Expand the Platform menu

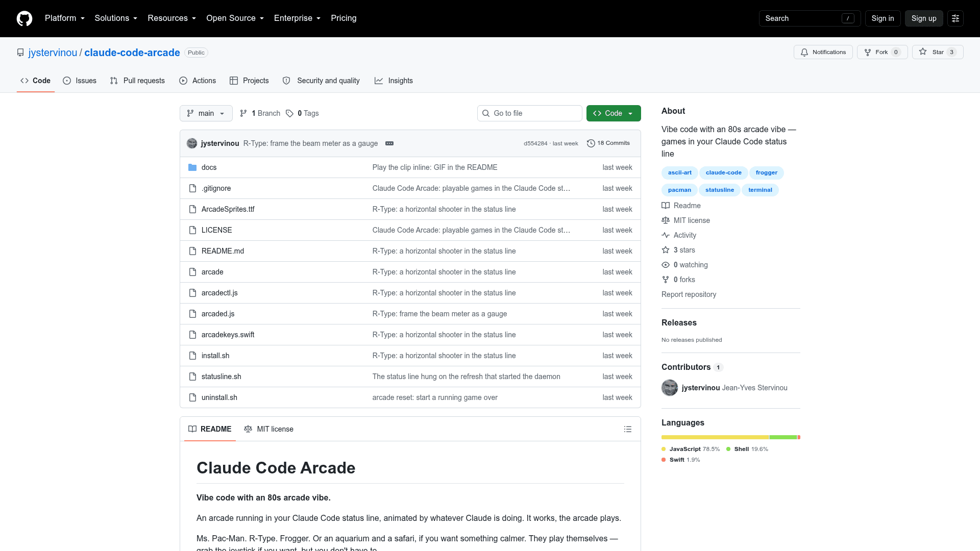[65, 18]
